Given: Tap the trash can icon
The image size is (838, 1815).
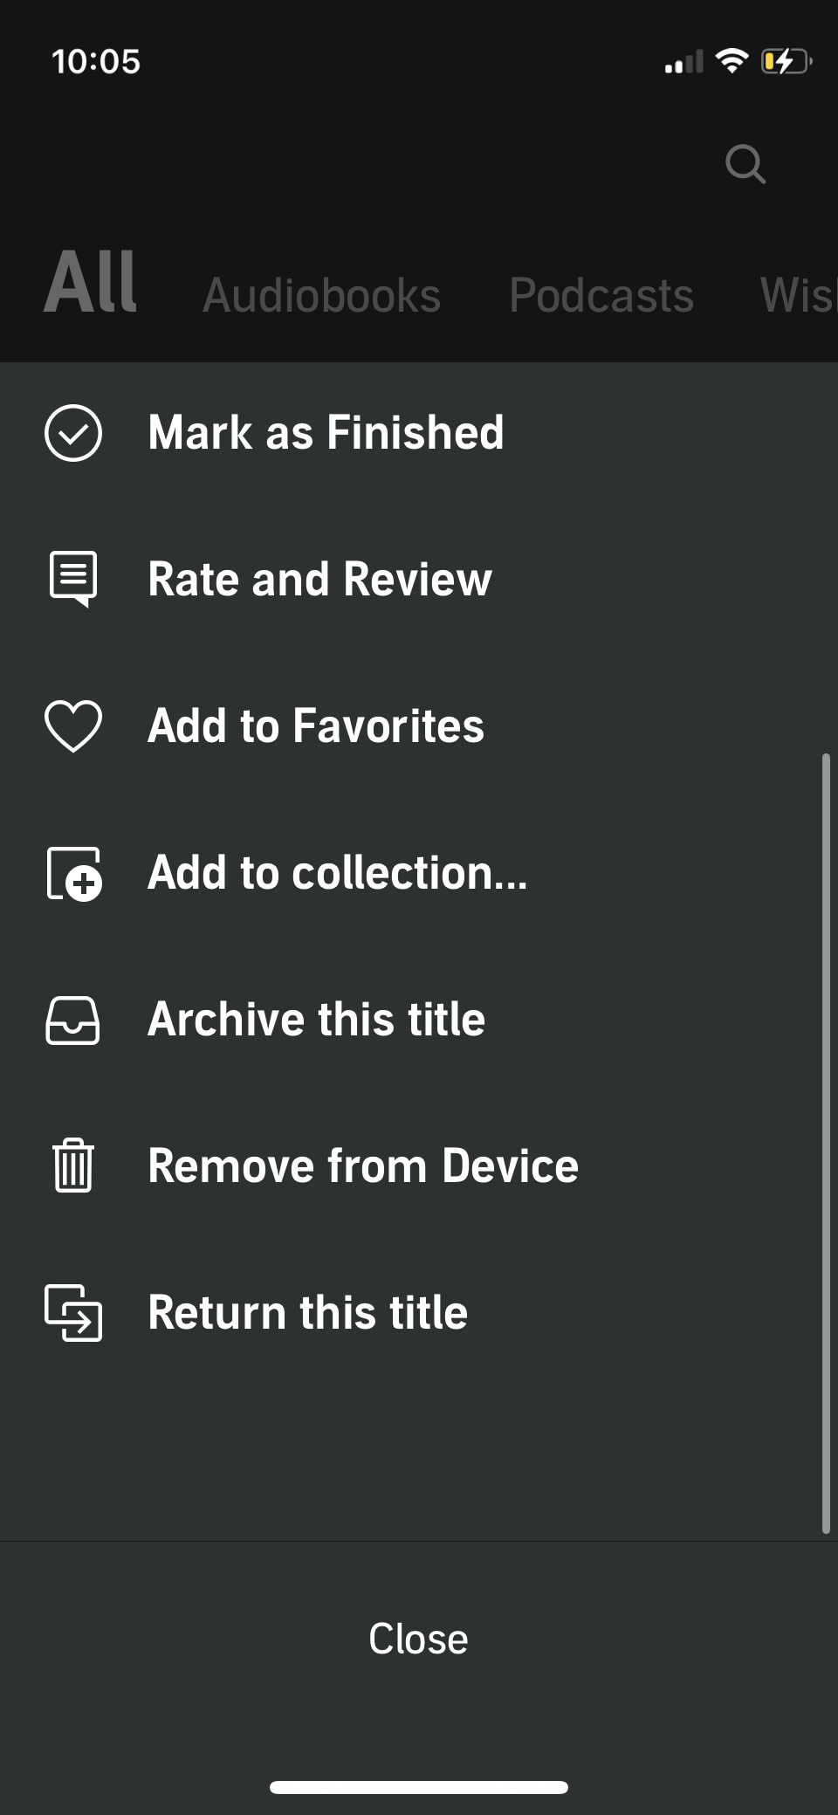Looking at the screenshot, I should [73, 1165].
